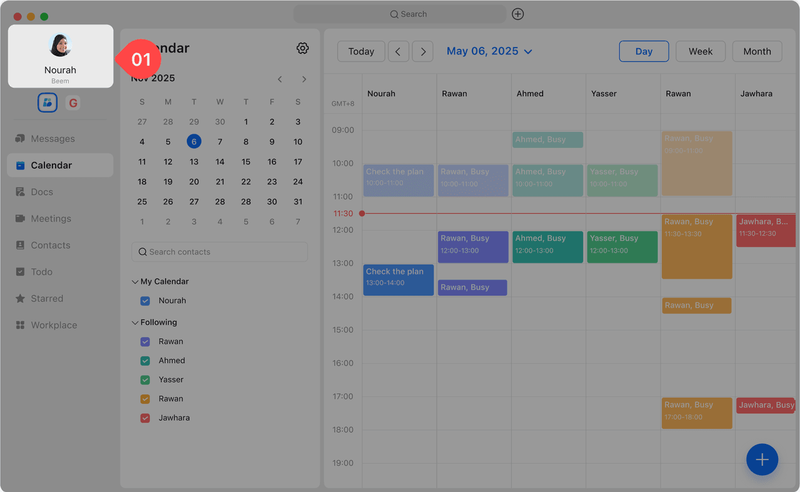
Task: Uncheck the Nourah calendar checkbox
Action: tap(145, 301)
